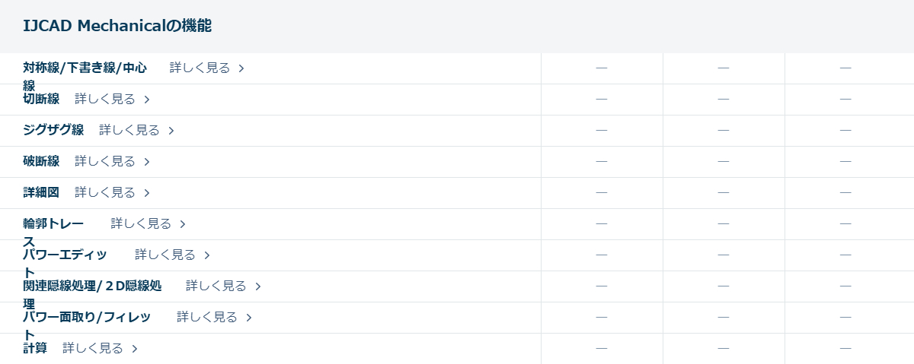Click the chevron arrow in the 破断線 row
The width and height of the screenshot is (914, 364).
(x=147, y=162)
